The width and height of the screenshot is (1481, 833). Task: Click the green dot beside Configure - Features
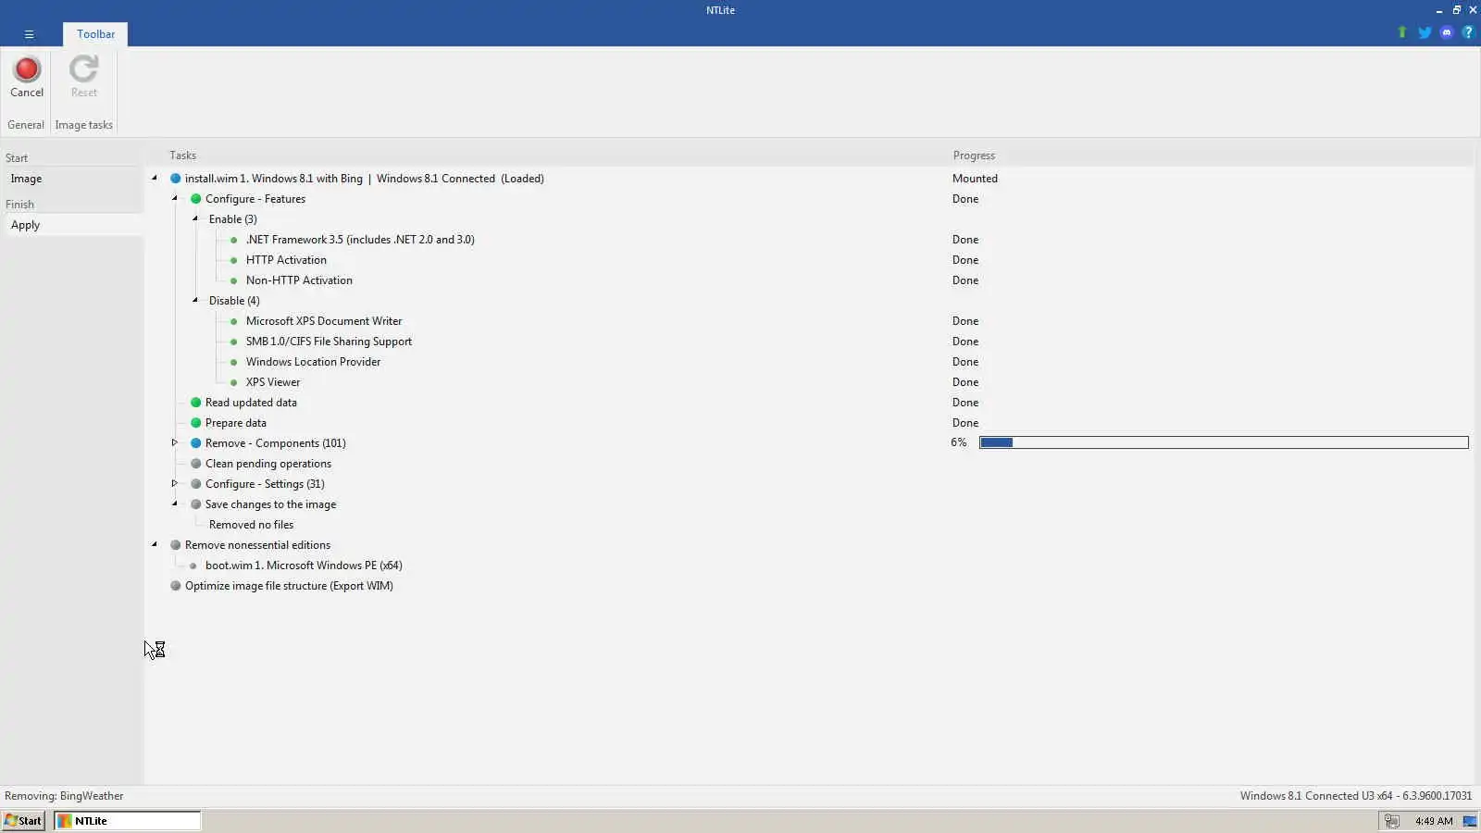(x=195, y=199)
